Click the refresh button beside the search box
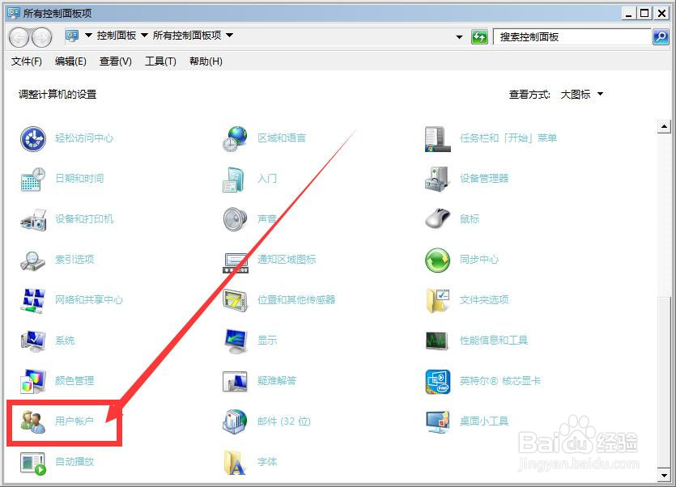The width and height of the screenshot is (676, 487). tap(479, 36)
